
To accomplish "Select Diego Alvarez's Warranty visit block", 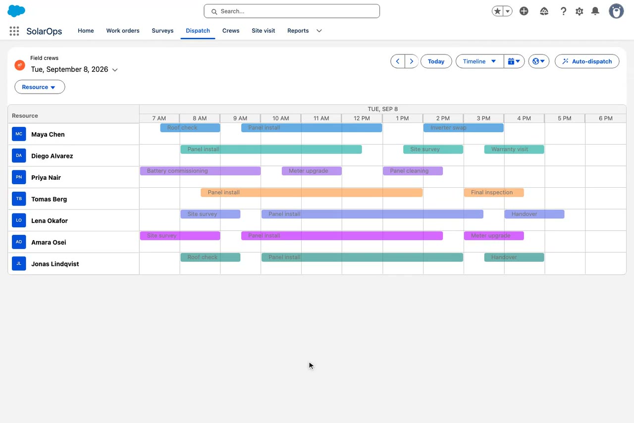I will [514, 149].
